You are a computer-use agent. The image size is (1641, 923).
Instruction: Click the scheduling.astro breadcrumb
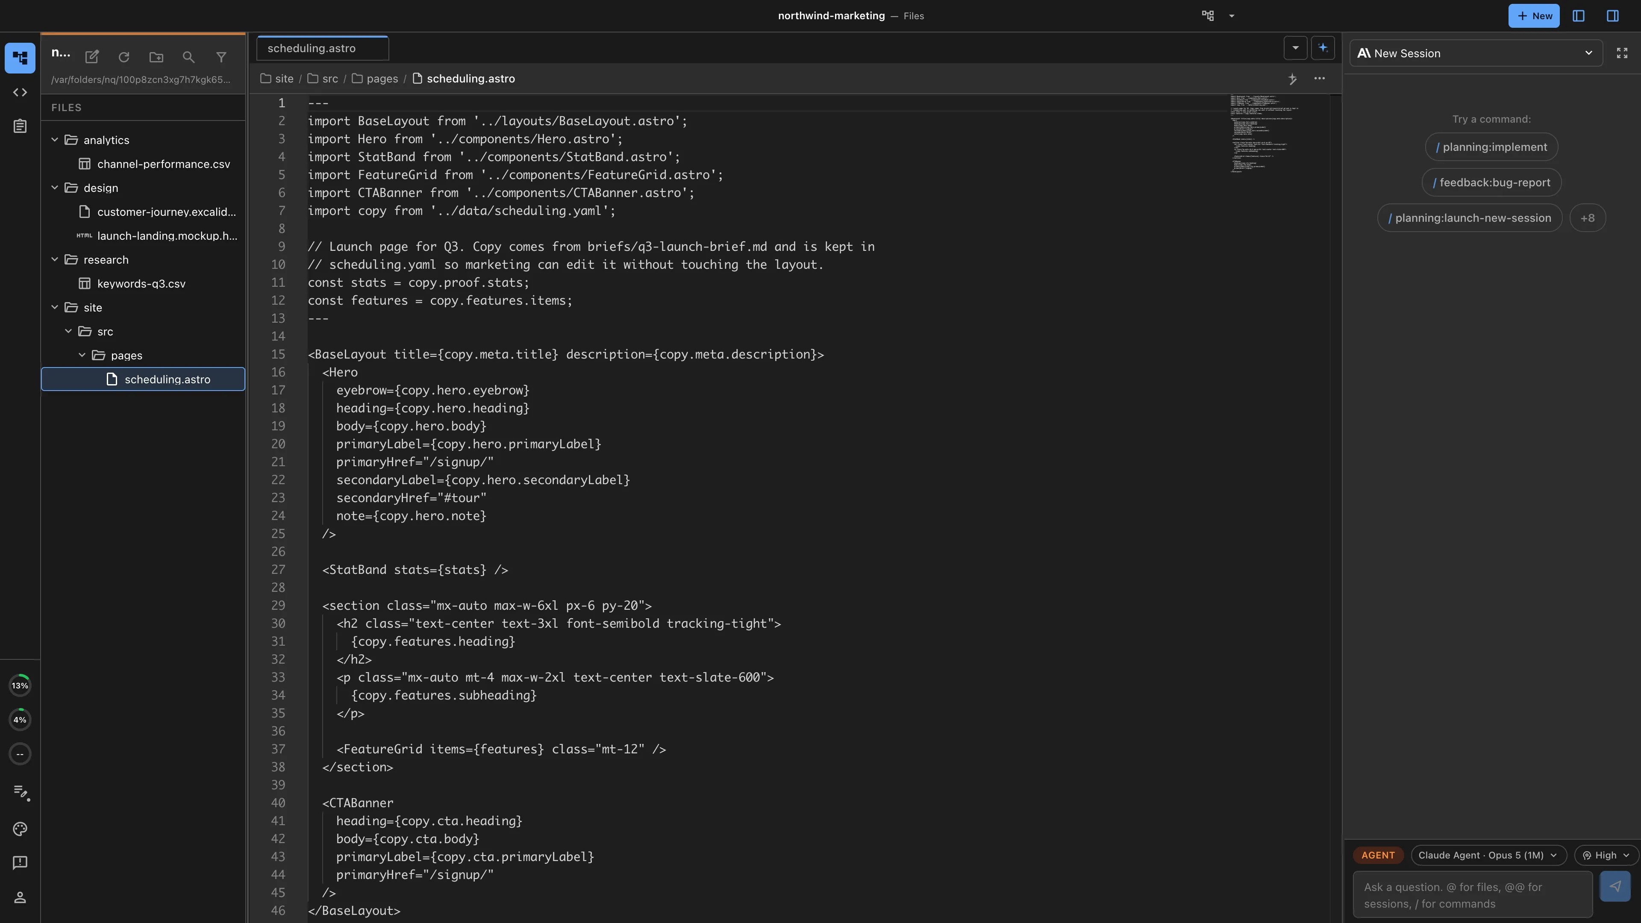tap(464, 79)
